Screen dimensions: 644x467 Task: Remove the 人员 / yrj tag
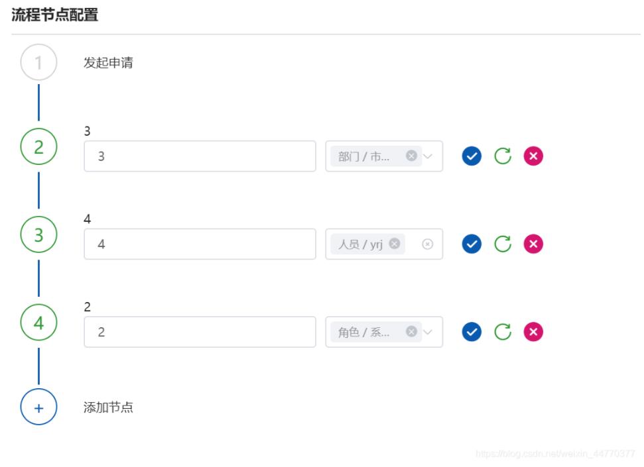394,243
